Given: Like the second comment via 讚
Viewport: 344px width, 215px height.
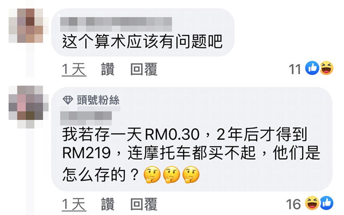Looking at the screenshot, I should pos(108,204).
